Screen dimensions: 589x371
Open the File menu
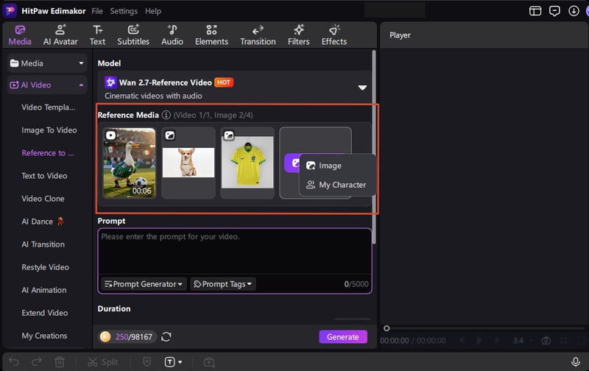(x=97, y=11)
